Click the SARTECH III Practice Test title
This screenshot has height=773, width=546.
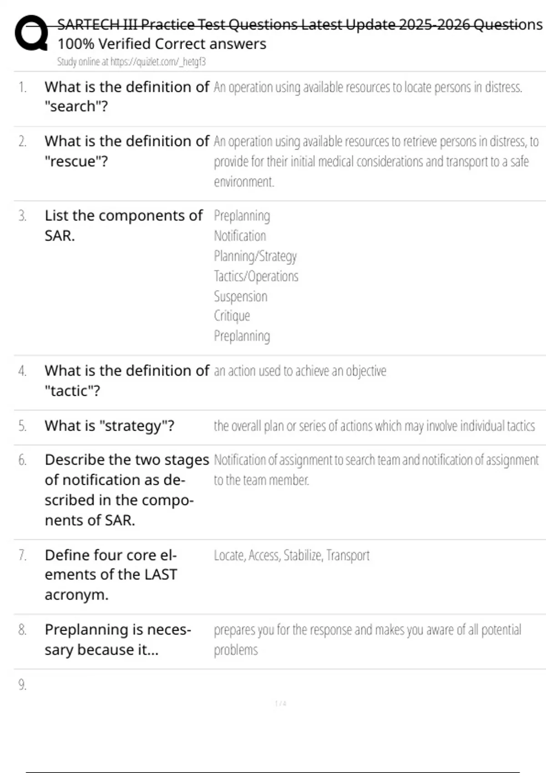(299, 25)
